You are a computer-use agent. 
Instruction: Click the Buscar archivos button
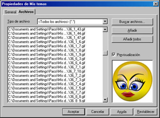tap(132, 22)
